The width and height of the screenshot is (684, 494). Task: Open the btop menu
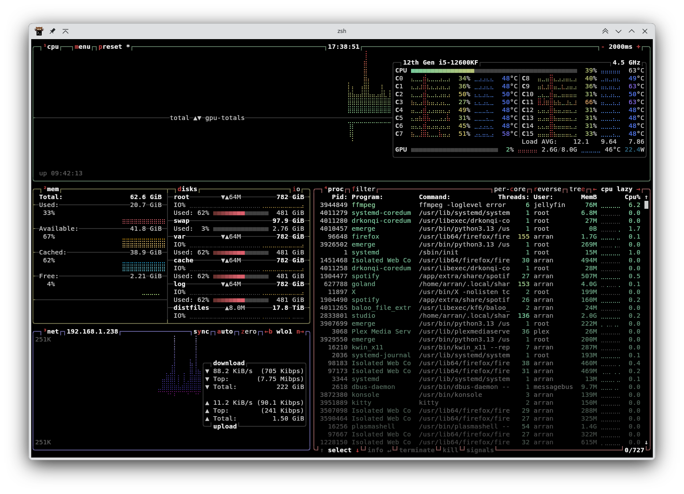point(83,47)
